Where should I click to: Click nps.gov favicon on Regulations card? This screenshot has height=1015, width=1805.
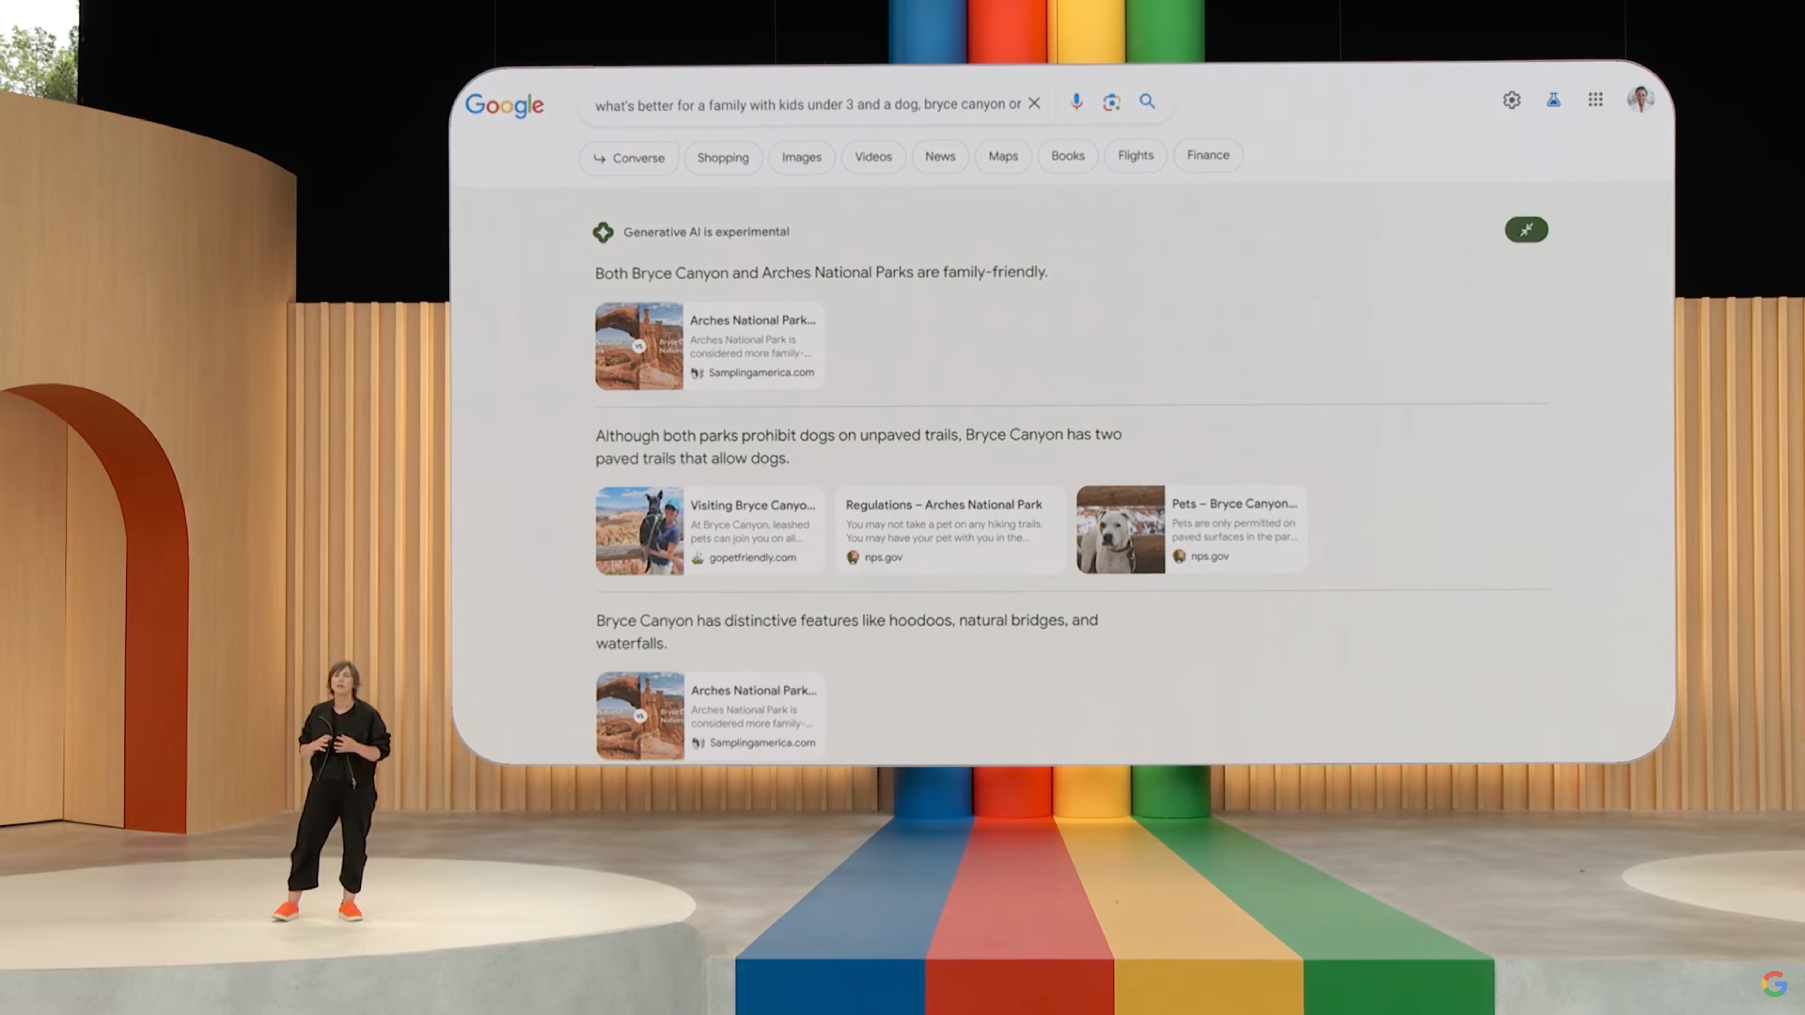point(853,558)
